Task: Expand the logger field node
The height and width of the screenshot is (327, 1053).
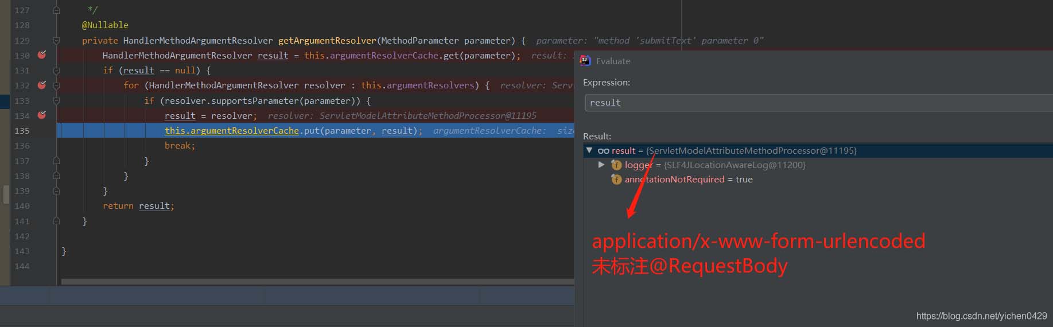Action: (601, 165)
